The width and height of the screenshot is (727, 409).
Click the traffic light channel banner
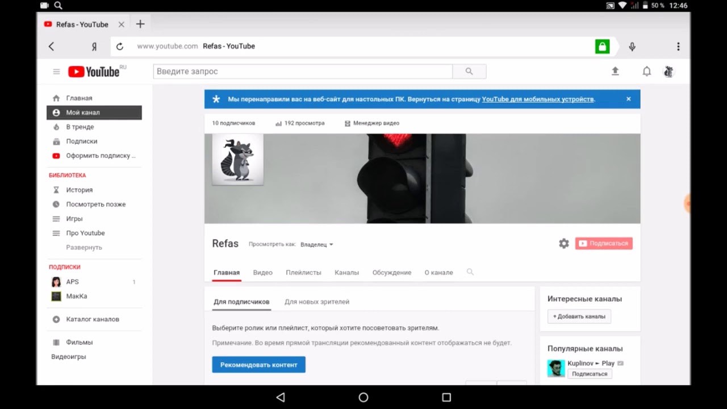tap(422, 178)
